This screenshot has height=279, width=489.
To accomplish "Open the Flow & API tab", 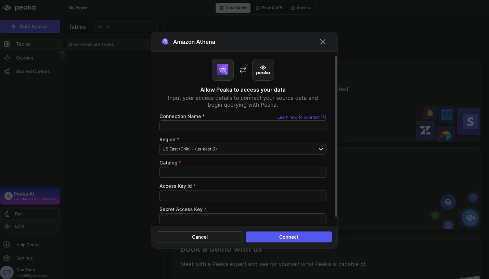I will (x=269, y=8).
